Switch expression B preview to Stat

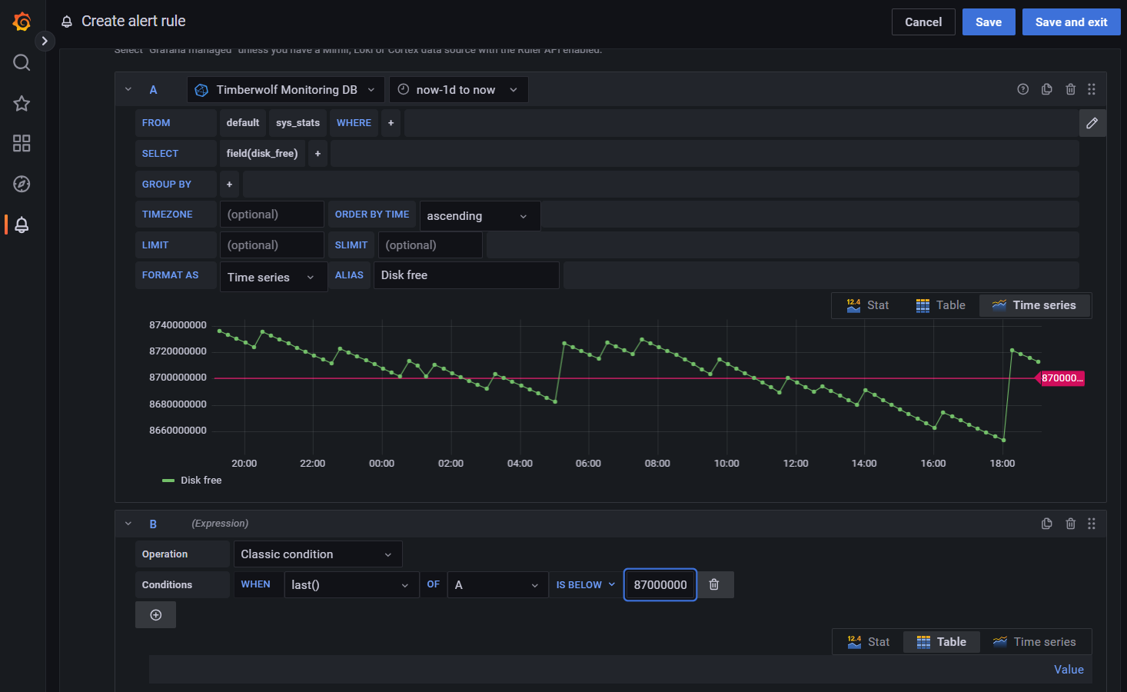[868, 642]
